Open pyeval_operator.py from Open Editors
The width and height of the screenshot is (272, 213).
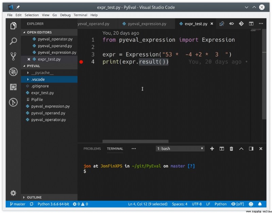49,39
